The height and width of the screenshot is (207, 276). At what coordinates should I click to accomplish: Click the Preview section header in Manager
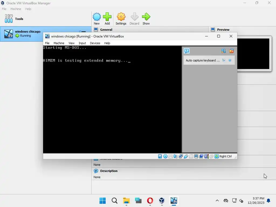223,30
